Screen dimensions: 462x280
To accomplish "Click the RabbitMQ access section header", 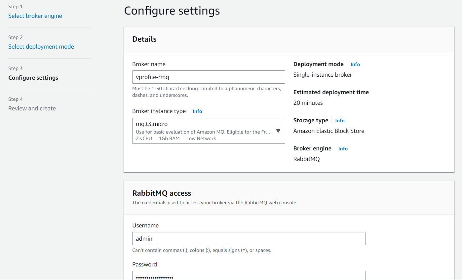I will click(x=162, y=193).
